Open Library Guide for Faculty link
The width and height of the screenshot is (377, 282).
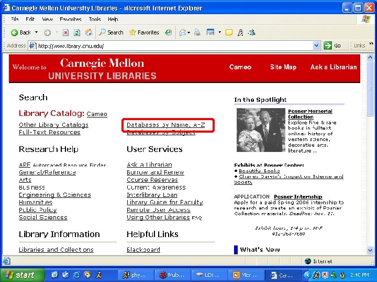point(165,203)
